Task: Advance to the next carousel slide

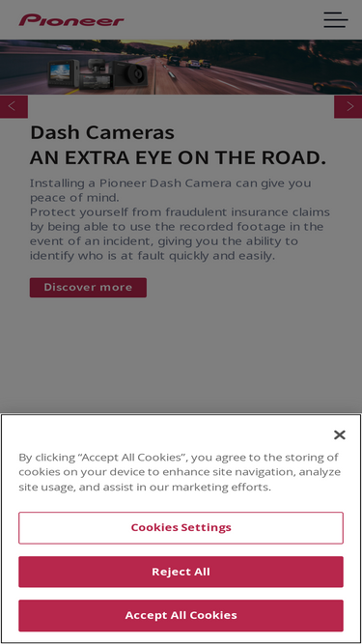Action: pos(348,107)
